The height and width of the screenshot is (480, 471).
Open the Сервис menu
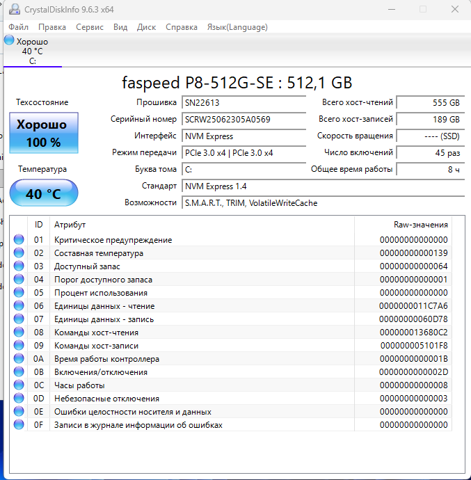(89, 27)
